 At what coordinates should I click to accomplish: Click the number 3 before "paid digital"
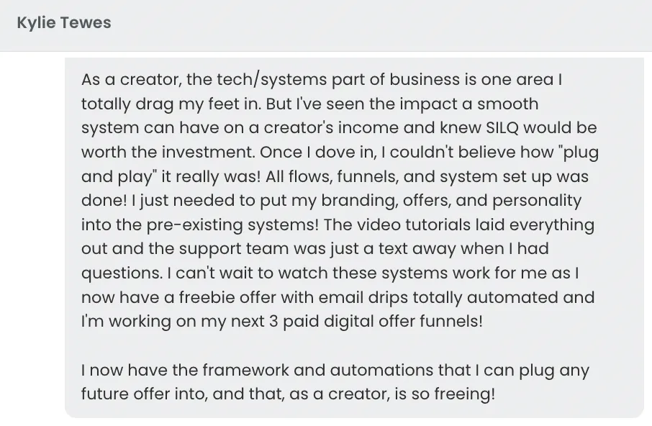273,321
